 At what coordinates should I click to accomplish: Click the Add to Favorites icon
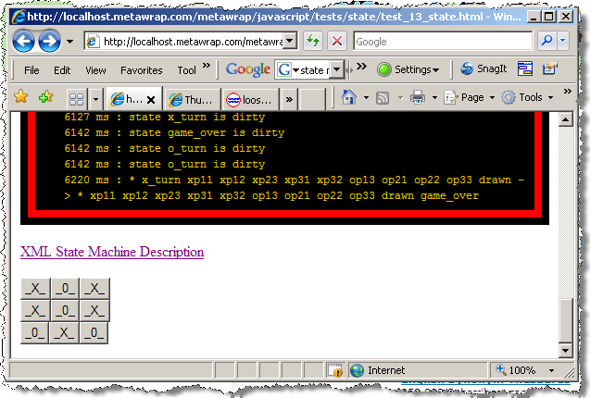(x=44, y=97)
